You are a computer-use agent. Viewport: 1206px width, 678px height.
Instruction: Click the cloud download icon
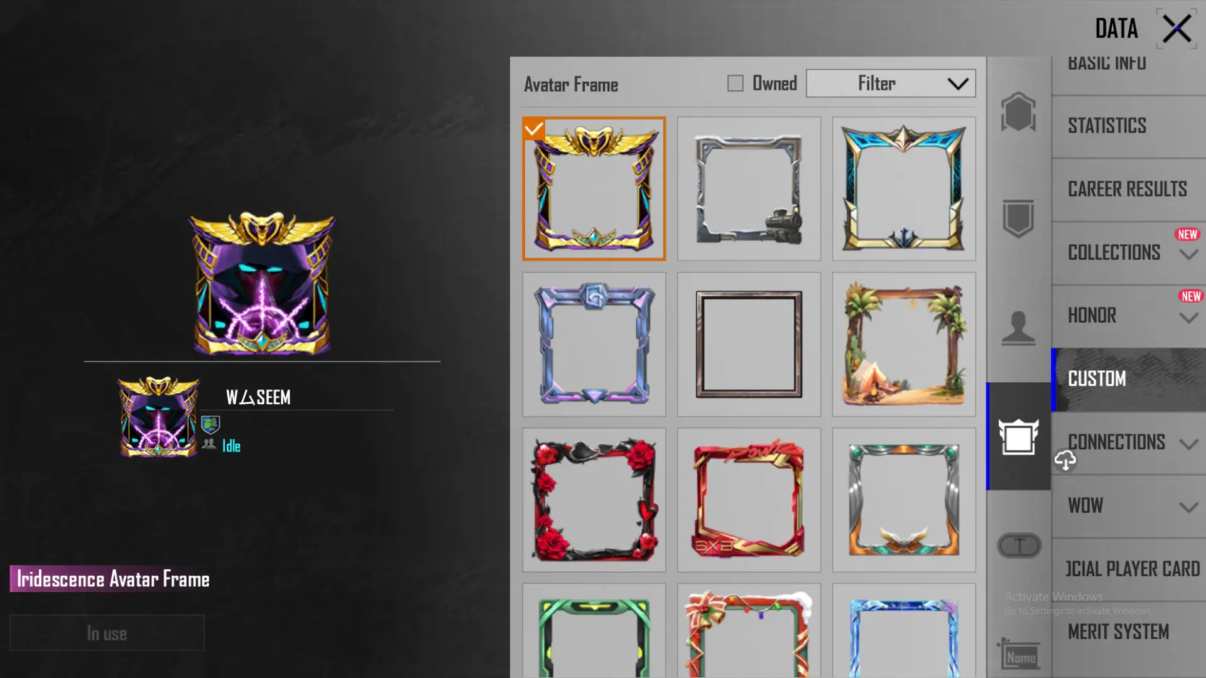[1065, 460]
